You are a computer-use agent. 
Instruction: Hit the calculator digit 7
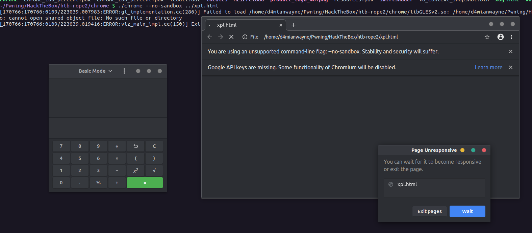point(61,146)
